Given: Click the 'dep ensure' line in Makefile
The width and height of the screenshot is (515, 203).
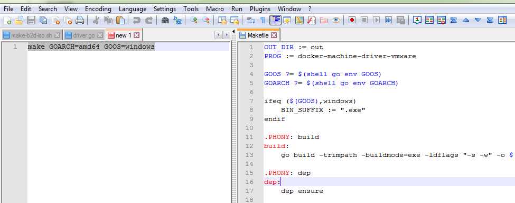Looking at the screenshot, I should [302, 191].
